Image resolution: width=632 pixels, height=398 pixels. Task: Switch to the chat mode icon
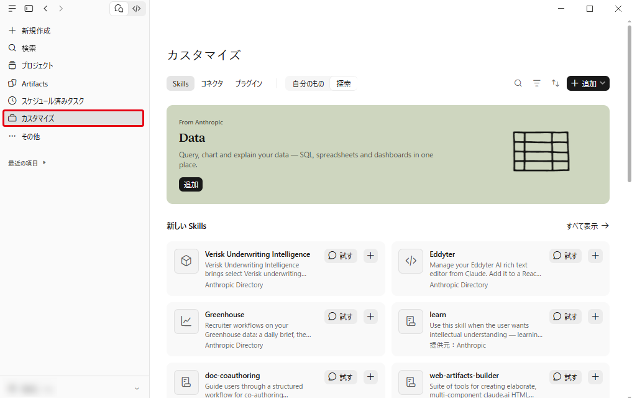tap(119, 9)
